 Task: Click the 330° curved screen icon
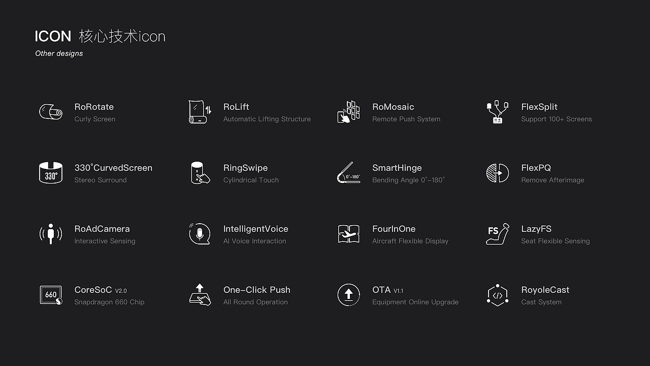click(x=51, y=173)
